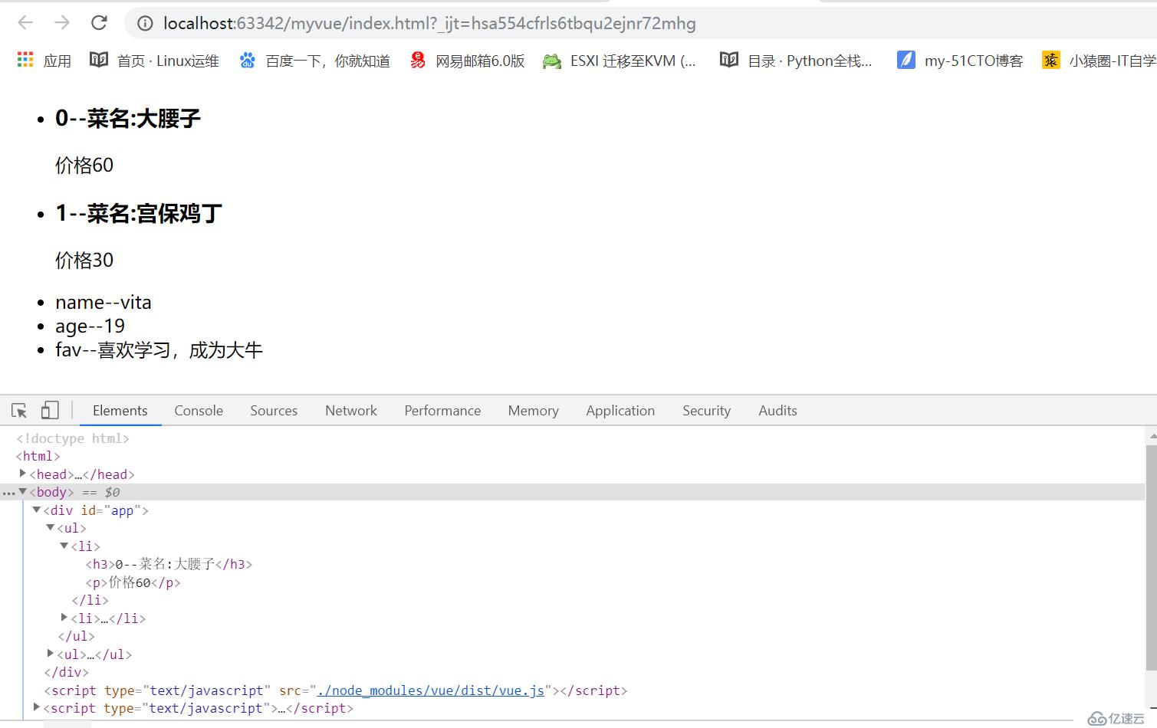Click list item age--19

pyautogui.click(x=90, y=326)
